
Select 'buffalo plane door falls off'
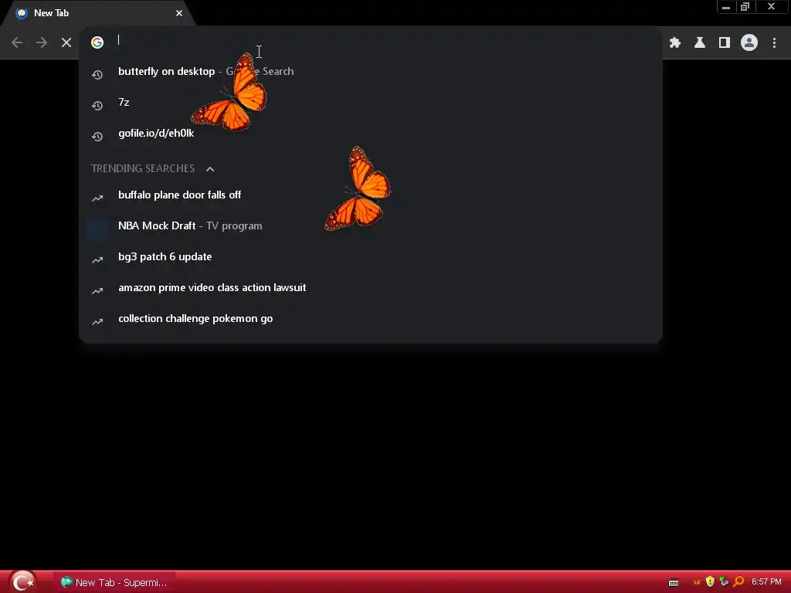tap(370, 195)
